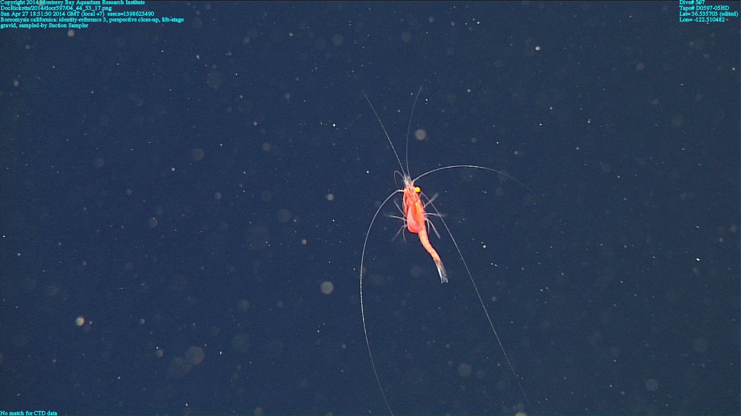Screen dimensions: 741x416
Task: Click the Tape# D0597-05HD text
Action: pyautogui.click(x=704, y=8)
